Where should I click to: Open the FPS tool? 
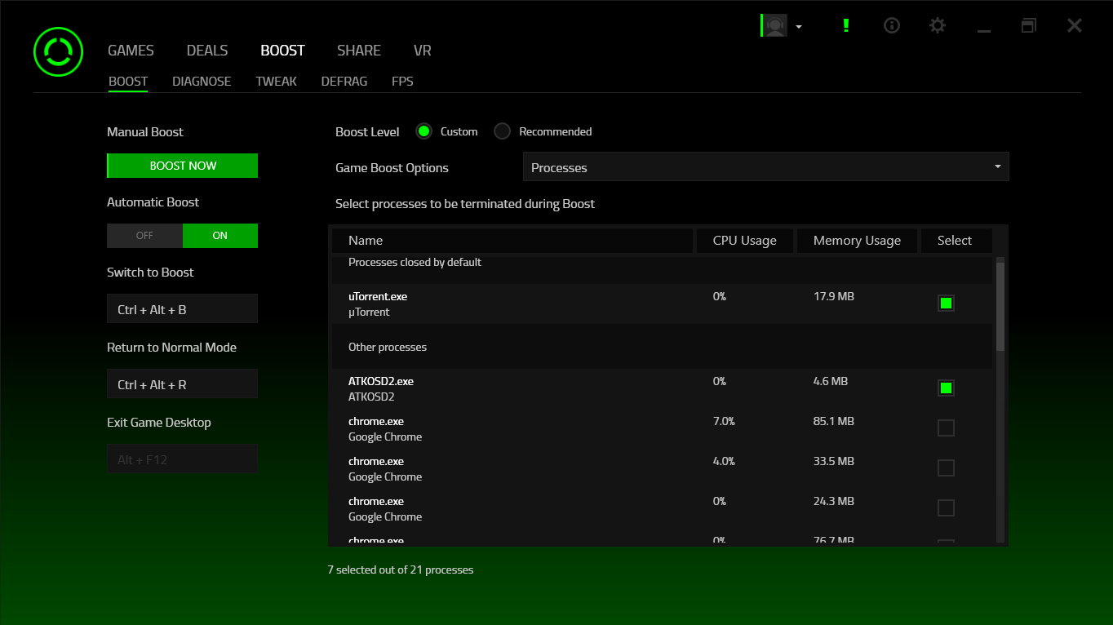tap(402, 81)
